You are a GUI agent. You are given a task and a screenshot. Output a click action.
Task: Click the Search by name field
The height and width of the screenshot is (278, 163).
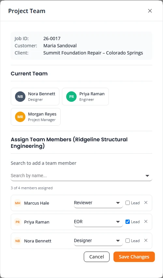[x=81, y=176]
